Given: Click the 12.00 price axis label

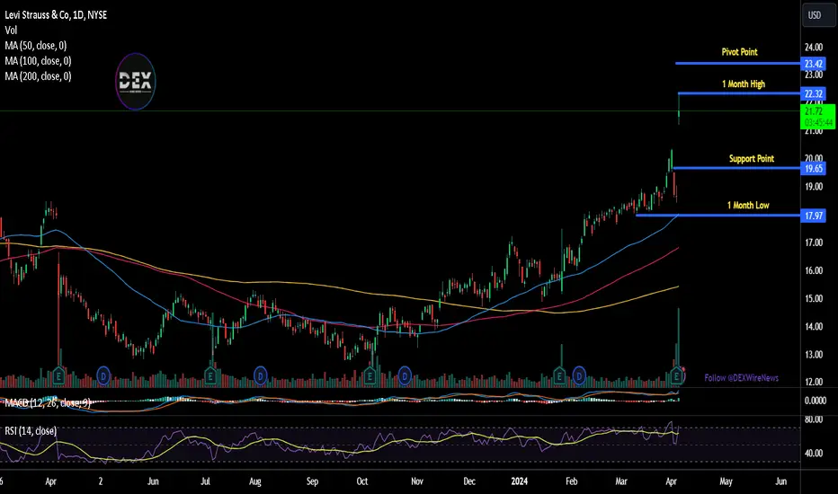Looking at the screenshot, I should [x=814, y=382].
